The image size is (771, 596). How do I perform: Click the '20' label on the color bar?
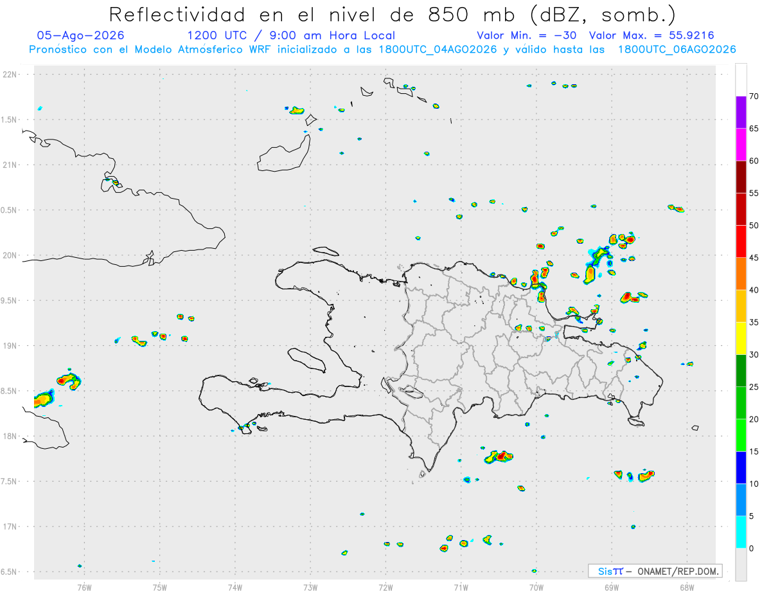(754, 419)
